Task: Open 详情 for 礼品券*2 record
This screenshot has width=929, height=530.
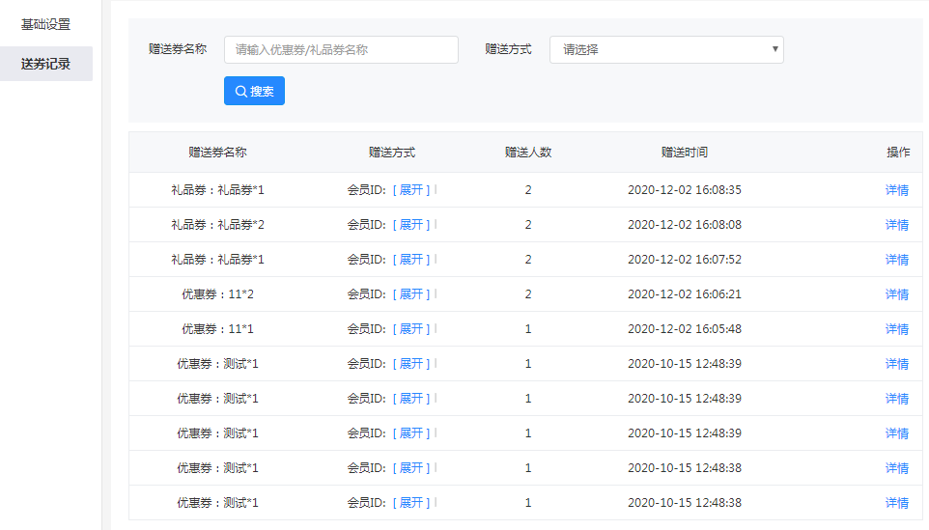Action: click(x=896, y=225)
